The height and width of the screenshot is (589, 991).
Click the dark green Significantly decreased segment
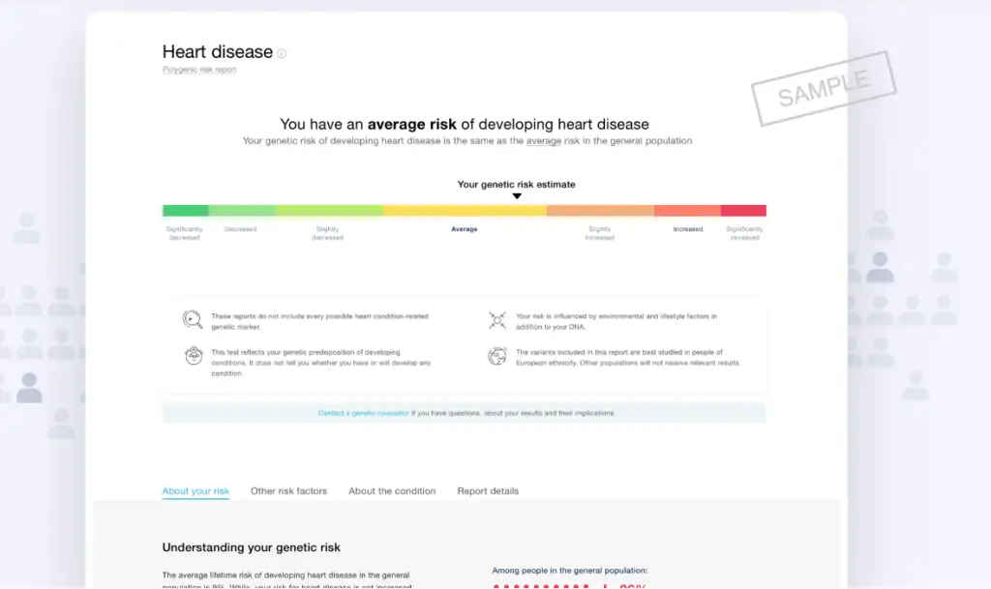pyautogui.click(x=185, y=210)
